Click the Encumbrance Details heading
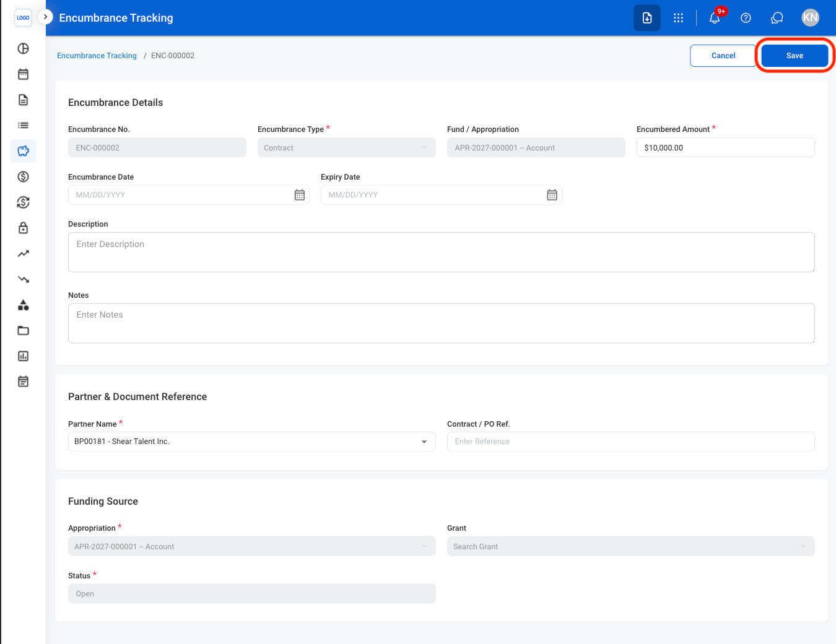Viewport: 836px width, 644px height. click(116, 103)
